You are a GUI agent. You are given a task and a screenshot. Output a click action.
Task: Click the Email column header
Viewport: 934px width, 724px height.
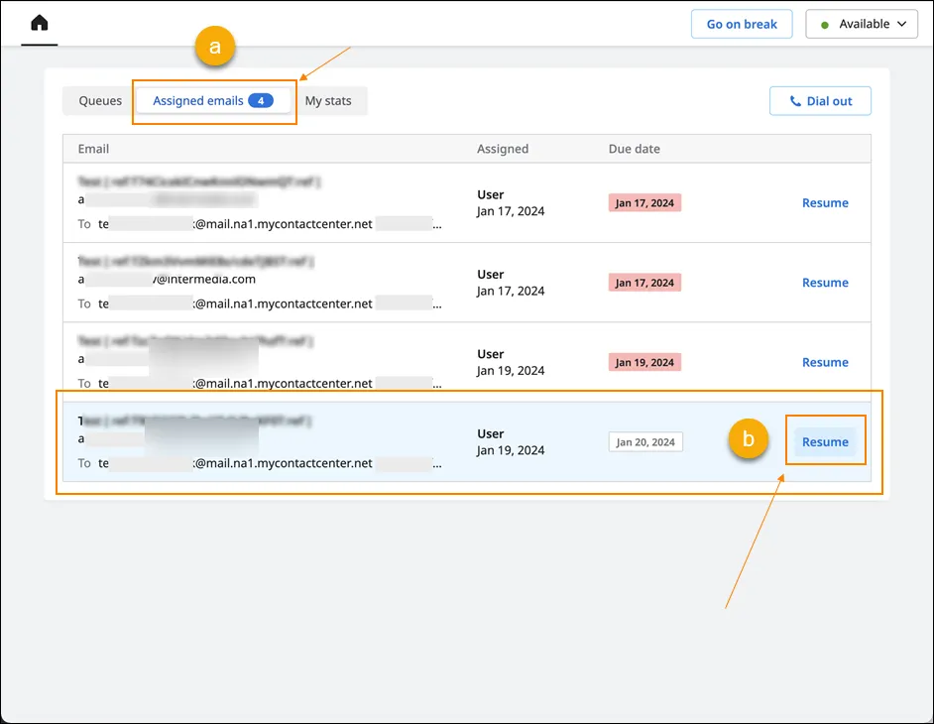tap(93, 149)
